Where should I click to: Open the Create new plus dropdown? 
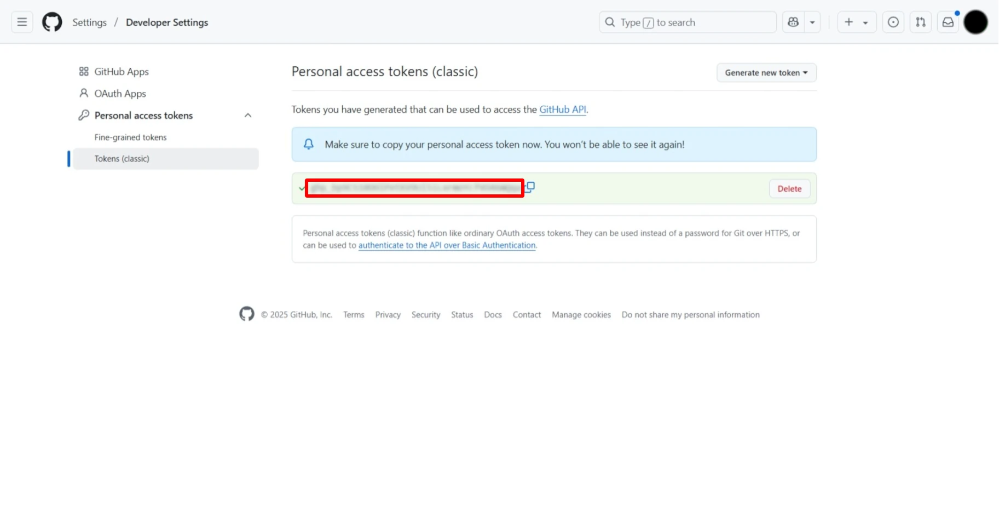point(856,22)
